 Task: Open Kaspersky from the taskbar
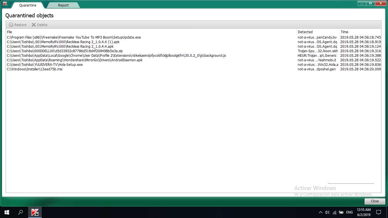[x=35, y=212]
